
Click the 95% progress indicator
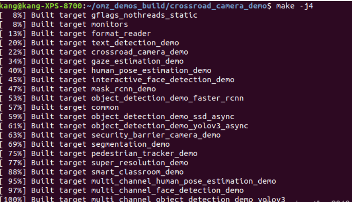(x=13, y=181)
